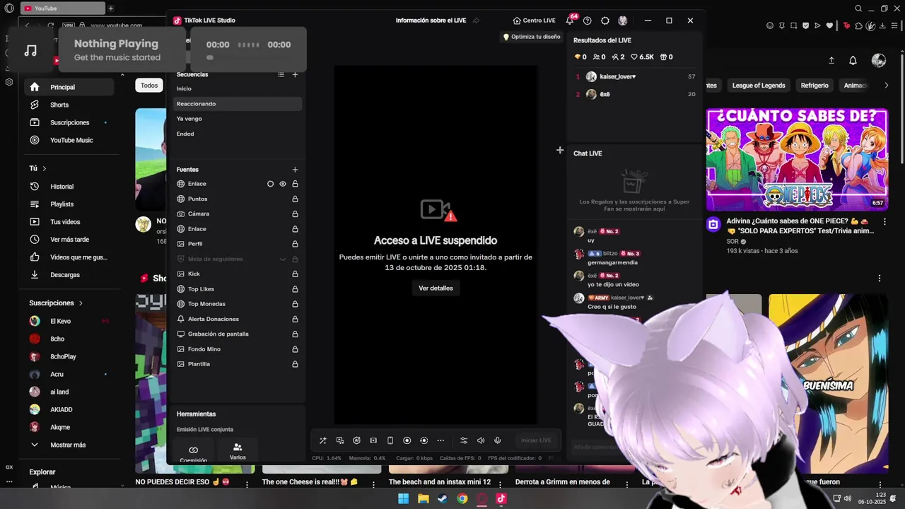This screenshot has height=509, width=905.
Task: Click the disabled Iniciar LIVE button
Action: 536,440
